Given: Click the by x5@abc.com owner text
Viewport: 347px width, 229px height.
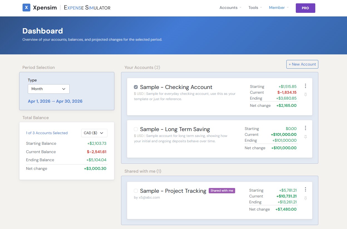Looking at the screenshot, I should [147, 197].
